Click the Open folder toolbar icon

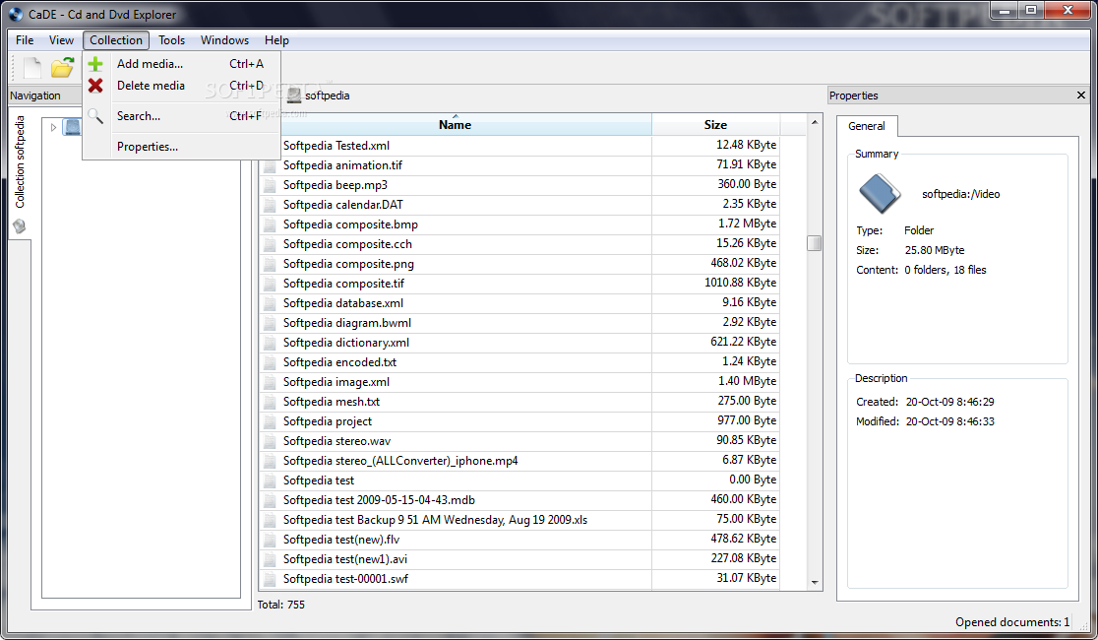point(62,67)
